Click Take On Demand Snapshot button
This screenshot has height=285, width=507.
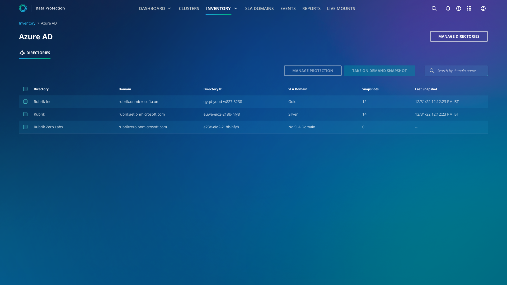379,71
